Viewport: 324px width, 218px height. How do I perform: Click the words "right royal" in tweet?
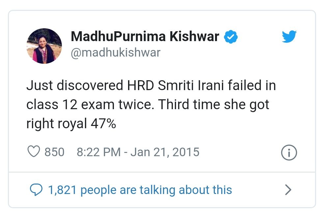pos(56,124)
